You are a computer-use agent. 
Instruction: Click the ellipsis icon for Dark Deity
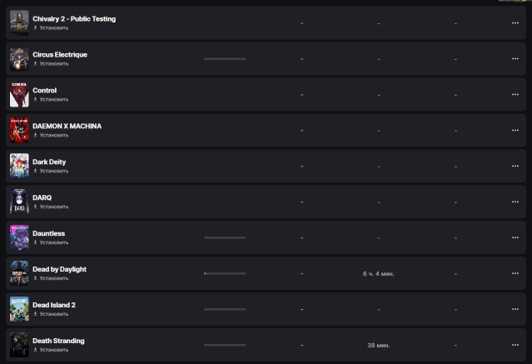click(515, 166)
